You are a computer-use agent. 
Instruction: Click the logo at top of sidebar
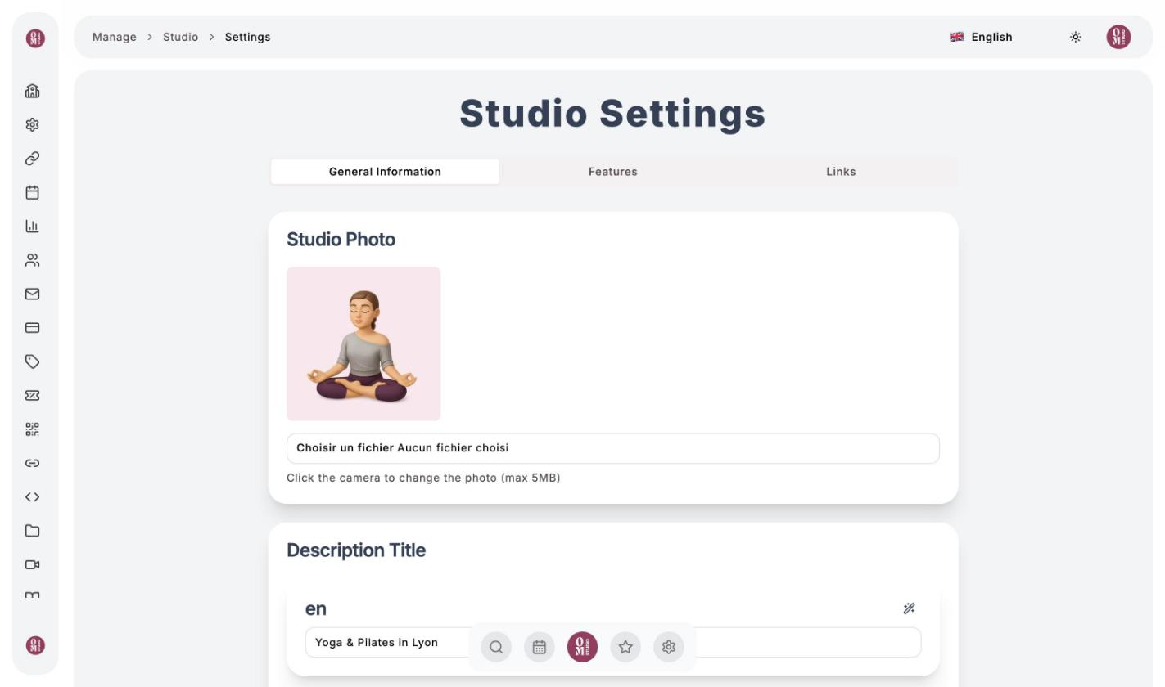(x=35, y=38)
